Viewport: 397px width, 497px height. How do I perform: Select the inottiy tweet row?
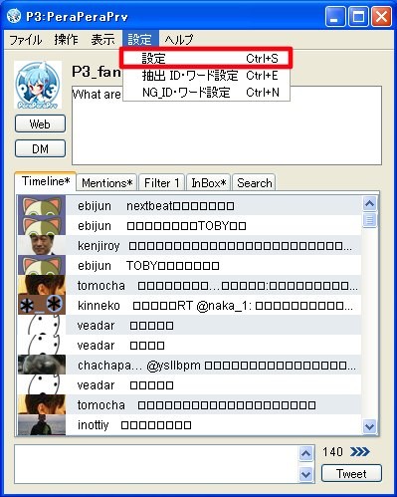(x=190, y=424)
